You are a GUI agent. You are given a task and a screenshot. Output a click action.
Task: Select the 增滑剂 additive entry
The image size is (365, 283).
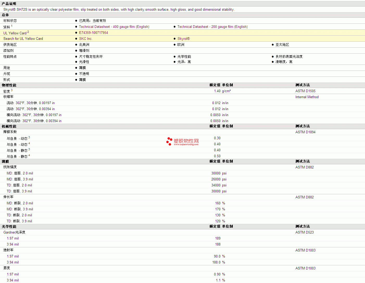(x=84, y=51)
